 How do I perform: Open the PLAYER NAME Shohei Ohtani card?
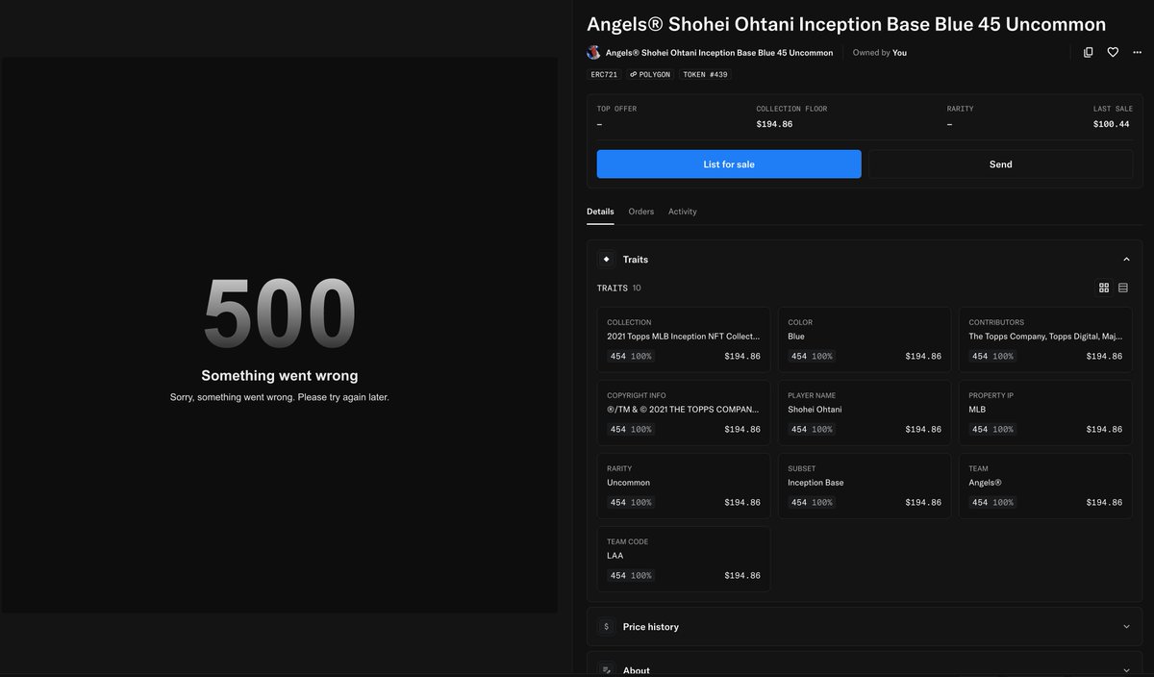point(865,413)
